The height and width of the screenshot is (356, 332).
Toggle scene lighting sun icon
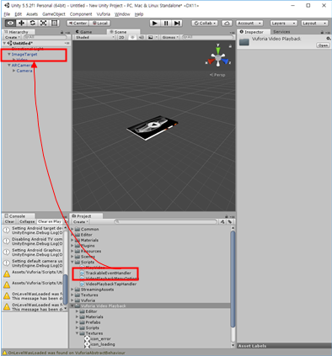(x=132, y=37)
